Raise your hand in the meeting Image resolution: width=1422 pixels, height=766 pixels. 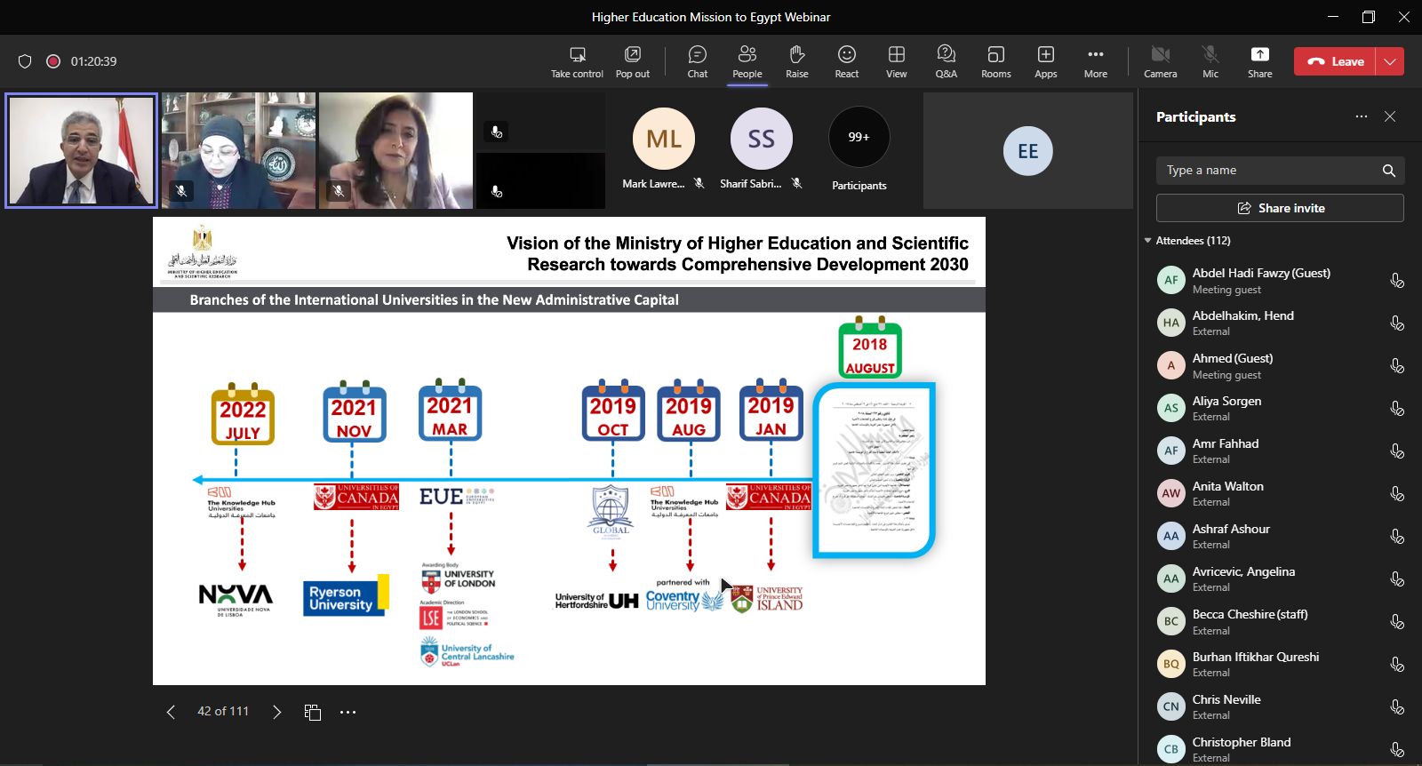pyautogui.click(x=796, y=61)
